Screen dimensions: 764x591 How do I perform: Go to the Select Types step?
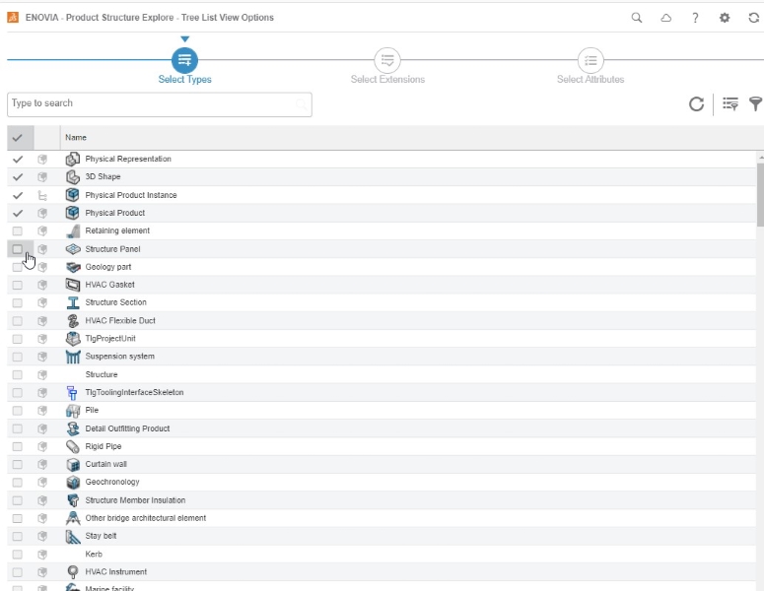coord(184,60)
